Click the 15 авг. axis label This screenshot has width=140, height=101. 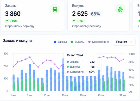(66, 95)
